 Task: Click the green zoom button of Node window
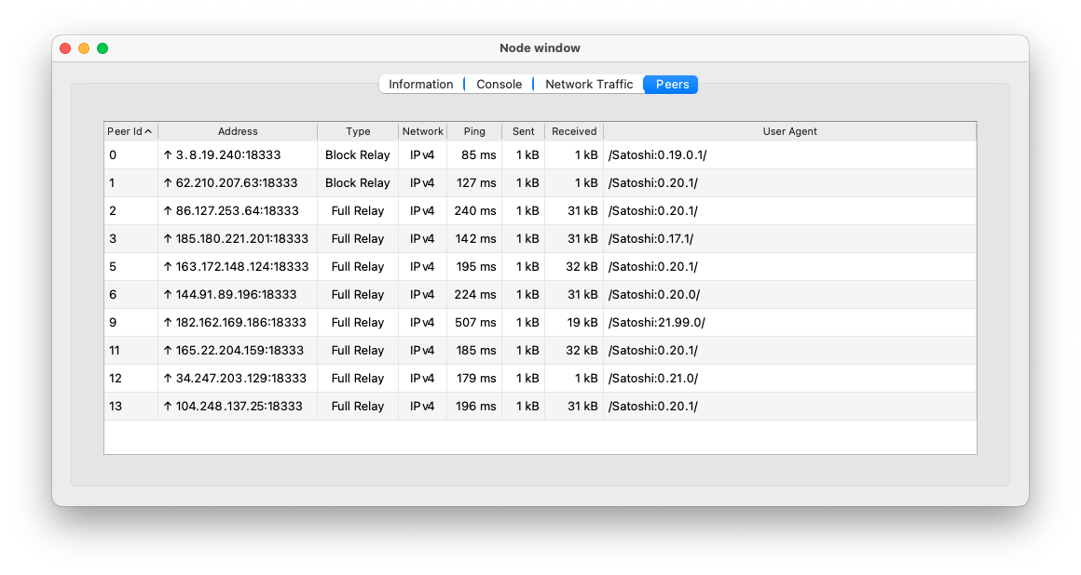[103, 47]
